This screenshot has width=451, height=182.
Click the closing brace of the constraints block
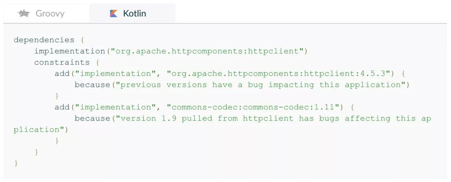tap(37, 152)
